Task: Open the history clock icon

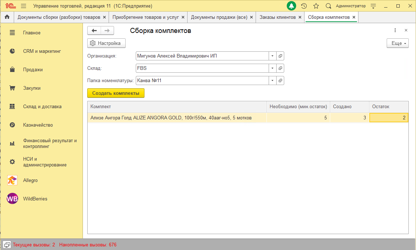Action: point(304,6)
